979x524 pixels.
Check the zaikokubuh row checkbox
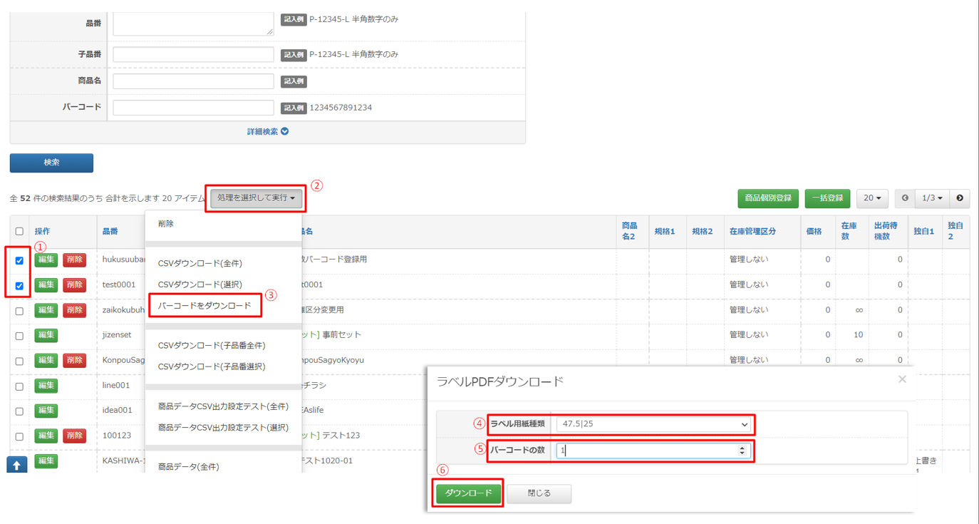point(19,311)
